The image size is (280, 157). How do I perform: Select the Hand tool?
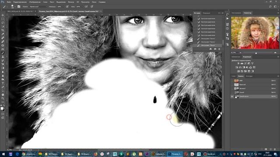click(x=3, y=95)
